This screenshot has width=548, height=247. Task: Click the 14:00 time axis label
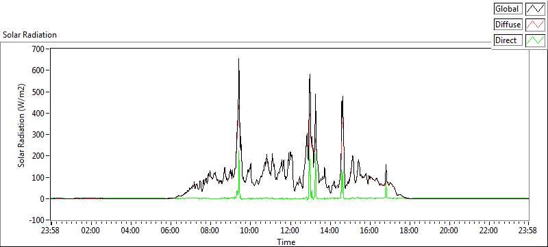329,231
